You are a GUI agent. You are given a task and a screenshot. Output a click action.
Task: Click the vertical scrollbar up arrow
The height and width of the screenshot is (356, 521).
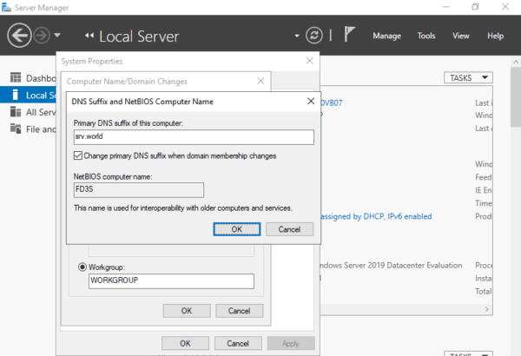pos(516,62)
